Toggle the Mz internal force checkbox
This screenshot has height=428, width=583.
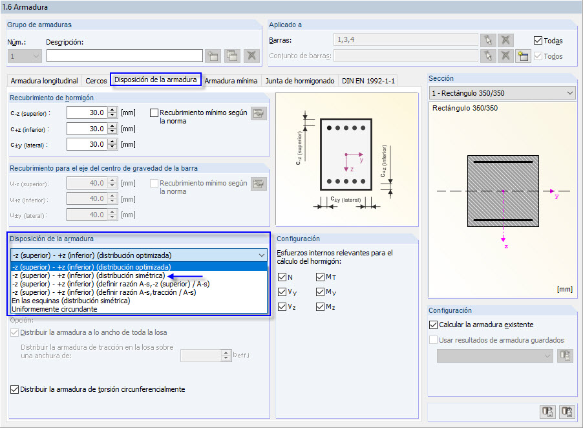(320, 307)
